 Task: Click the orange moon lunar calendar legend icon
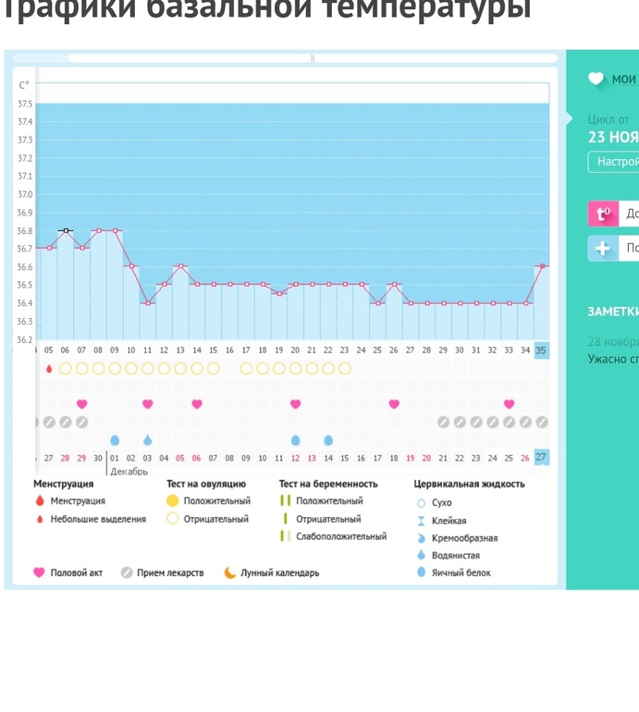tap(230, 572)
